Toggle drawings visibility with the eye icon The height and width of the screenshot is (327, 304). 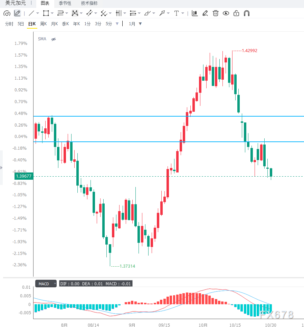coord(226,13)
